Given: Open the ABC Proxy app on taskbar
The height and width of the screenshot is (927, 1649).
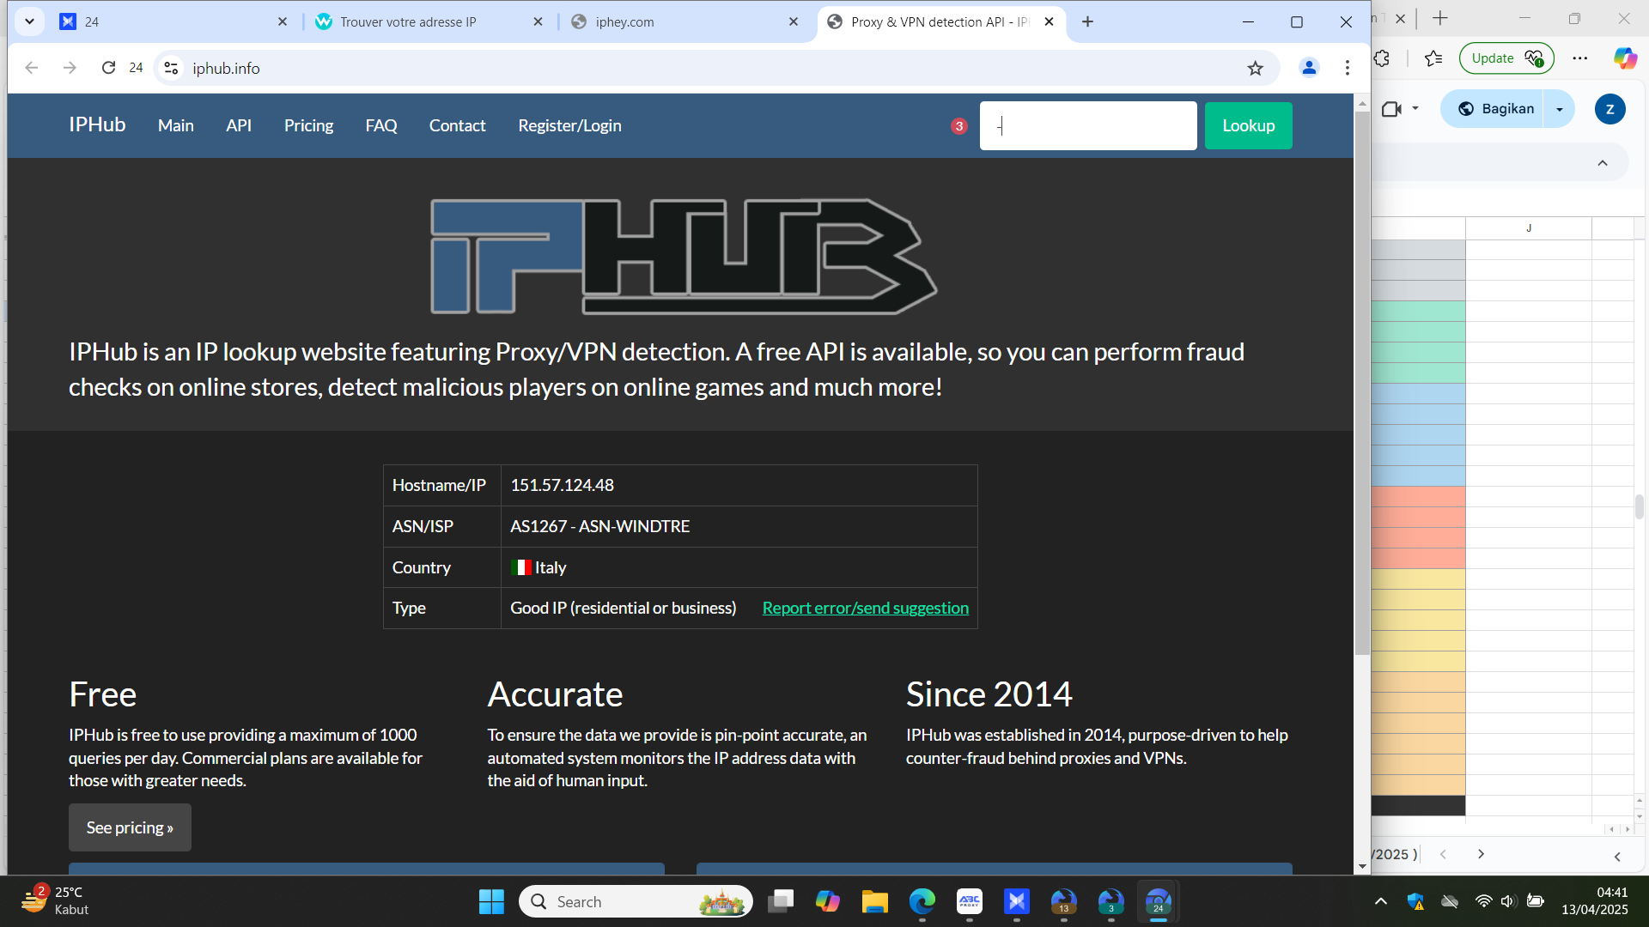Looking at the screenshot, I should coord(970,901).
